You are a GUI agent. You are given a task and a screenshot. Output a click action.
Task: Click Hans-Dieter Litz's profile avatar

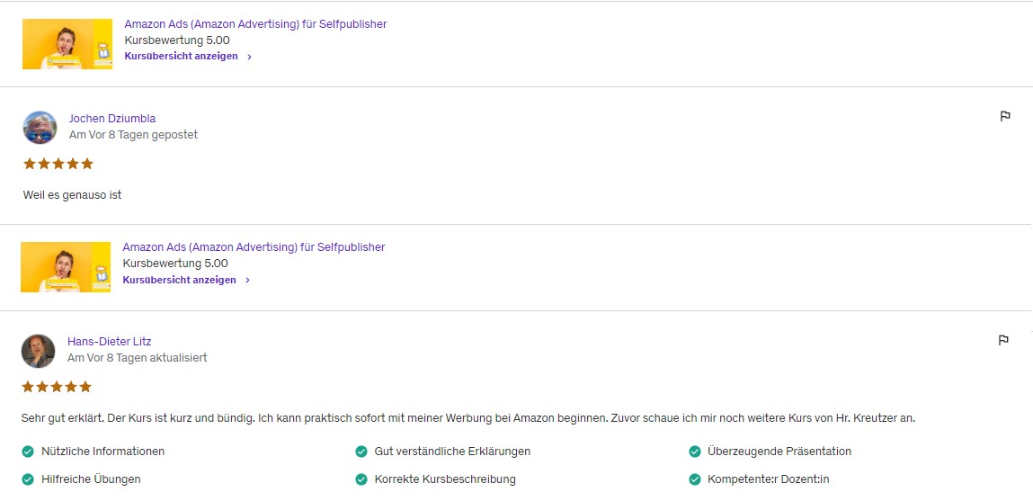[38, 351]
